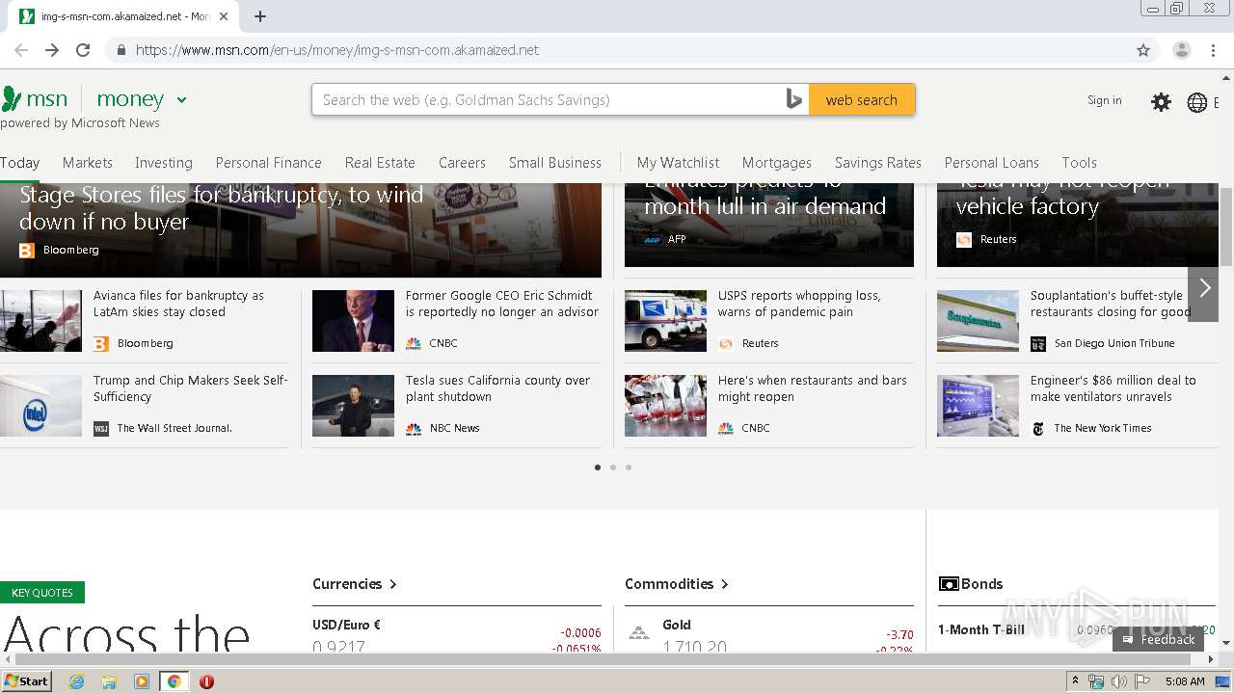Open msn settings gear icon

(x=1162, y=102)
